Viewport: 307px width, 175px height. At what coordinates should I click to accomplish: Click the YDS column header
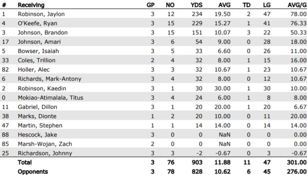click(196, 5)
